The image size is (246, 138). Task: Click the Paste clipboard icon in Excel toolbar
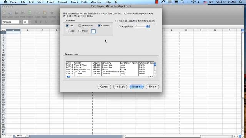(x=45, y=13)
